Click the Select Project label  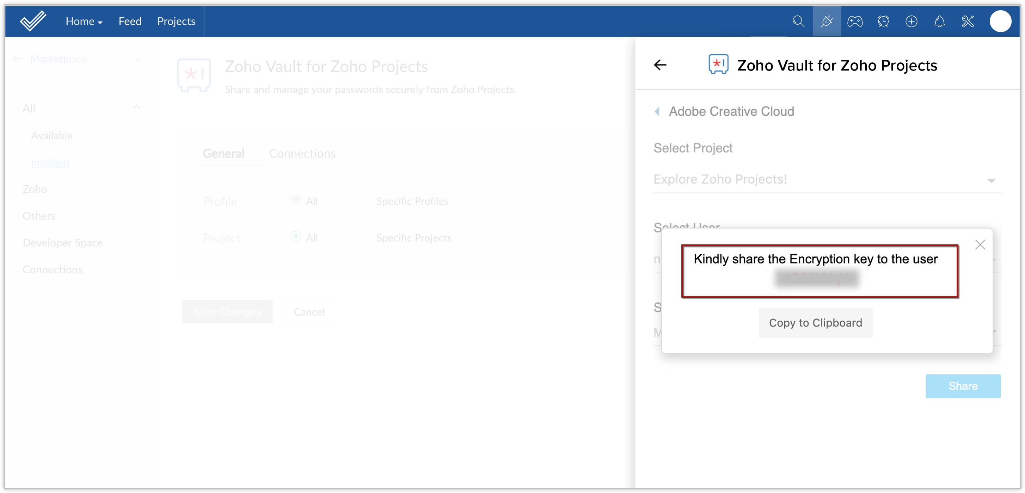(x=693, y=148)
